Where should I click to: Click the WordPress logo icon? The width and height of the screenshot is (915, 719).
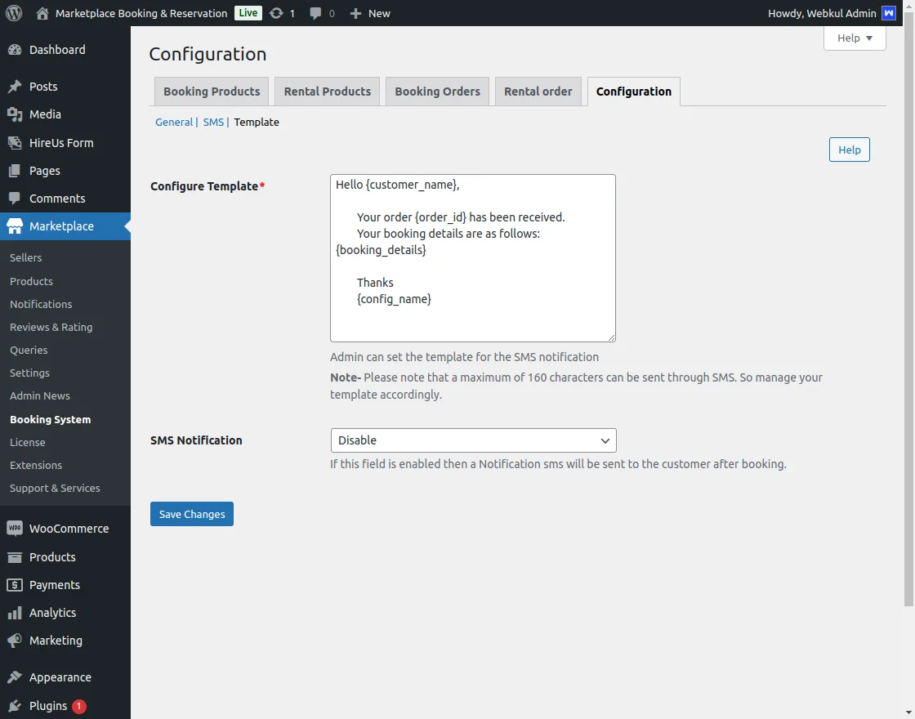pyautogui.click(x=13, y=13)
